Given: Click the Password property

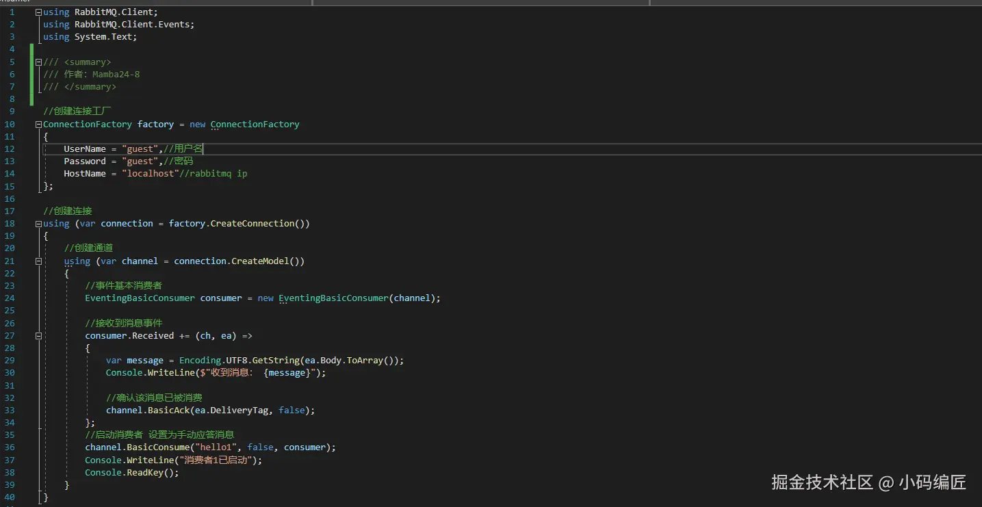Looking at the screenshot, I should click(85, 161).
